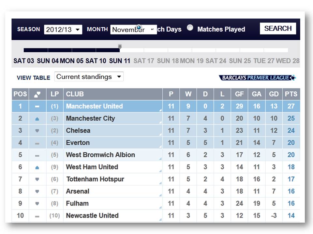Select the Matches Played radio button

(190, 28)
